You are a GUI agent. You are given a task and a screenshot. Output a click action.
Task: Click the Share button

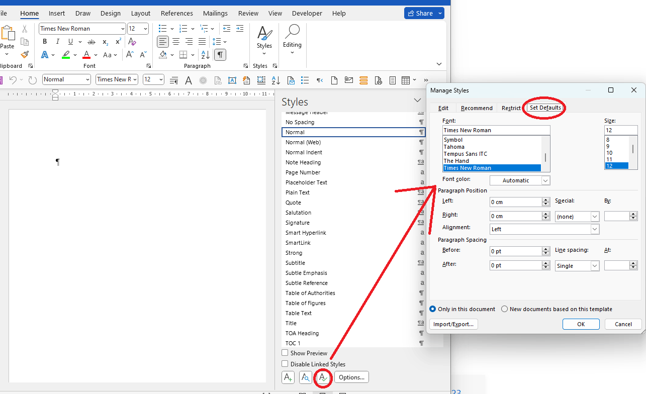[421, 13]
